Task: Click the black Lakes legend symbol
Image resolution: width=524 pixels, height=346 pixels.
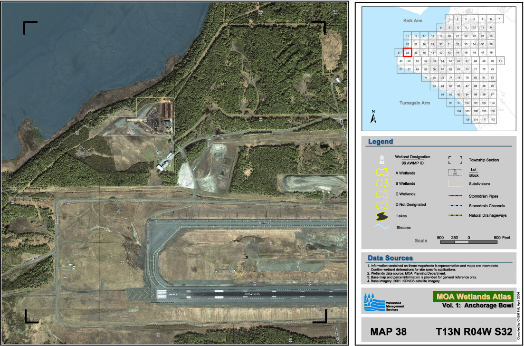Action: click(382, 216)
